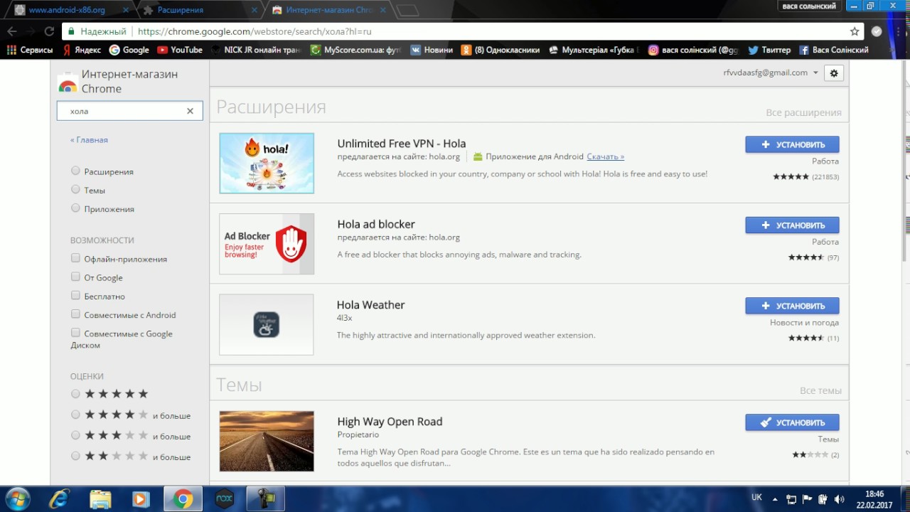
Task: Select the Интернет-магазин Chrome tab
Action: point(328,10)
